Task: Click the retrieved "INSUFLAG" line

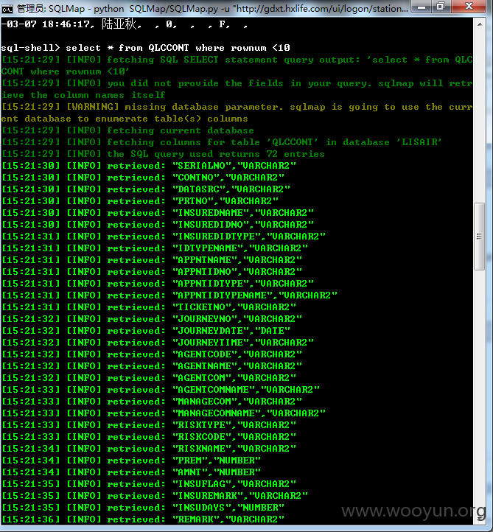Action: point(149,484)
